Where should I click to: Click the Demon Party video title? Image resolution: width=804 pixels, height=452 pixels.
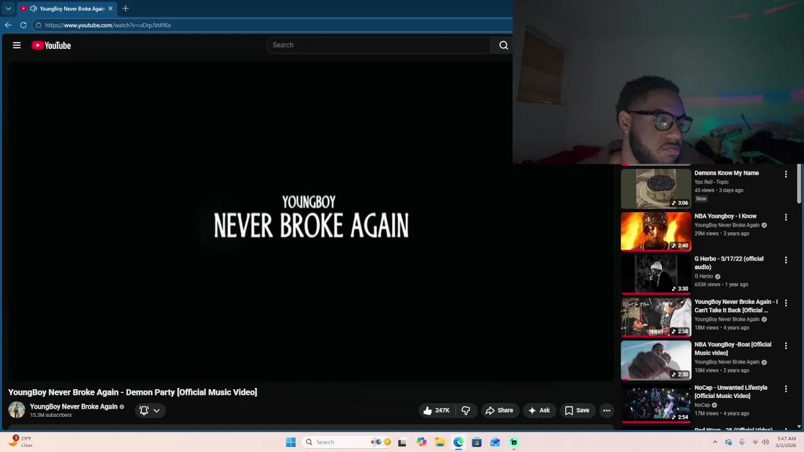(x=133, y=392)
